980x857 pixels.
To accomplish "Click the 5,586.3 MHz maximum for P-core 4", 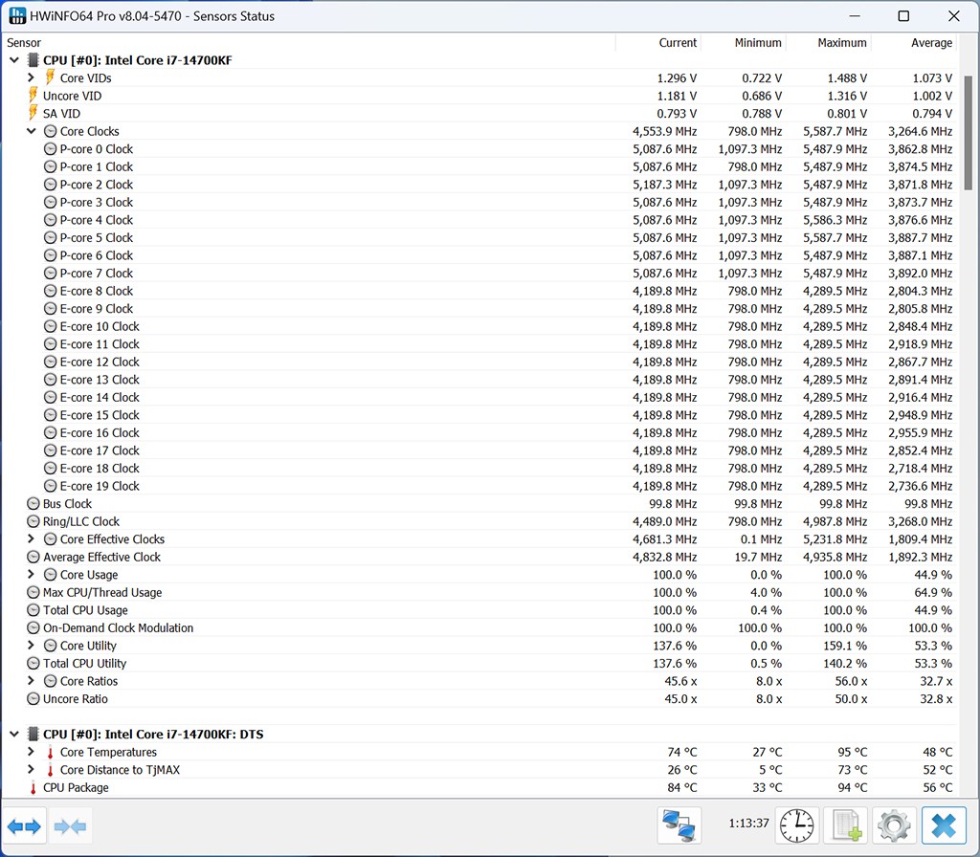I will (x=835, y=220).
